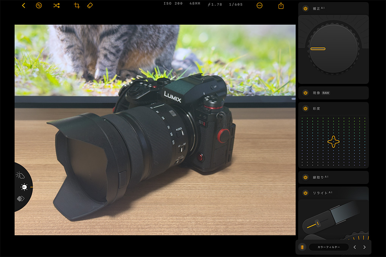Select the brightness dial icon in radial menu
Viewport: 386px width, 257px height.
[23, 187]
